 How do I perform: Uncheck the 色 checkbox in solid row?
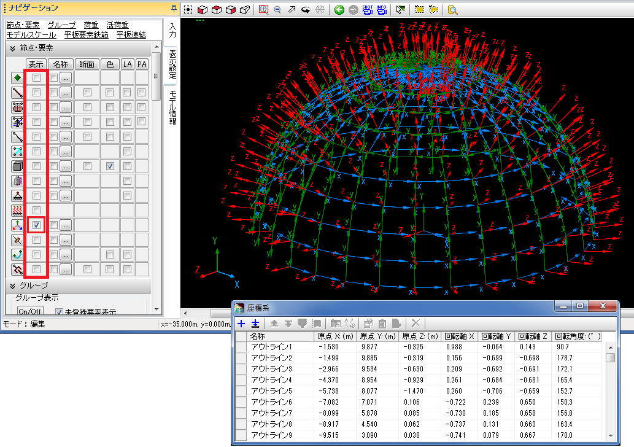(x=110, y=166)
